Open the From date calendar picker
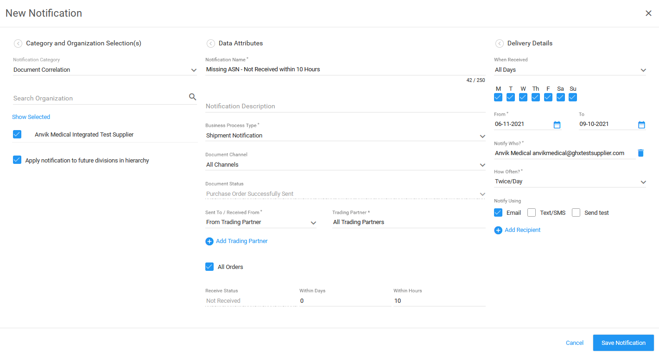This screenshot has width=659, height=356. [557, 125]
